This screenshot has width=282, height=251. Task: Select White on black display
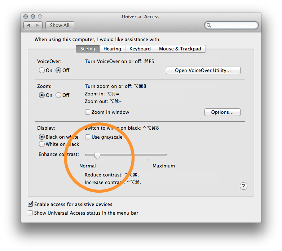(42, 144)
